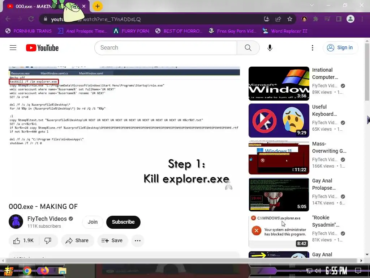Screen dimensions: 370x278
Task: Open the notification center icon
Action: (358, 270)
